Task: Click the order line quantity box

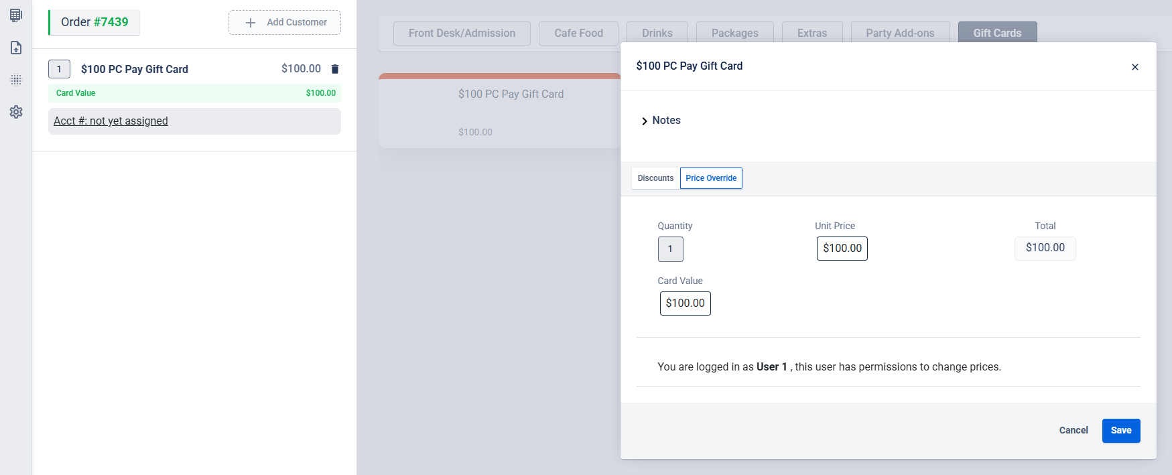Action: 59,69
